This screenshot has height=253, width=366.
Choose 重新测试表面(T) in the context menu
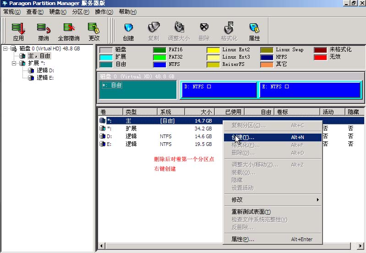[273, 212]
